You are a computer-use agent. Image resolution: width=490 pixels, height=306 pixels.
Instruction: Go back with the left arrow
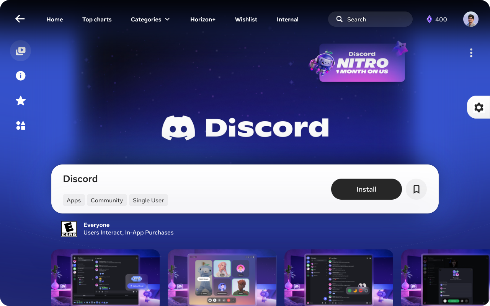coord(20,19)
